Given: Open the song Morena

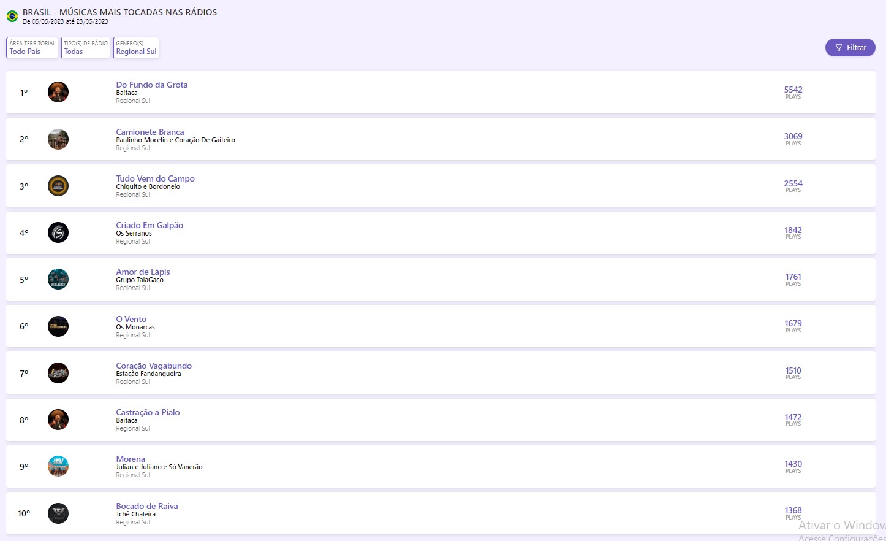Looking at the screenshot, I should point(131,459).
